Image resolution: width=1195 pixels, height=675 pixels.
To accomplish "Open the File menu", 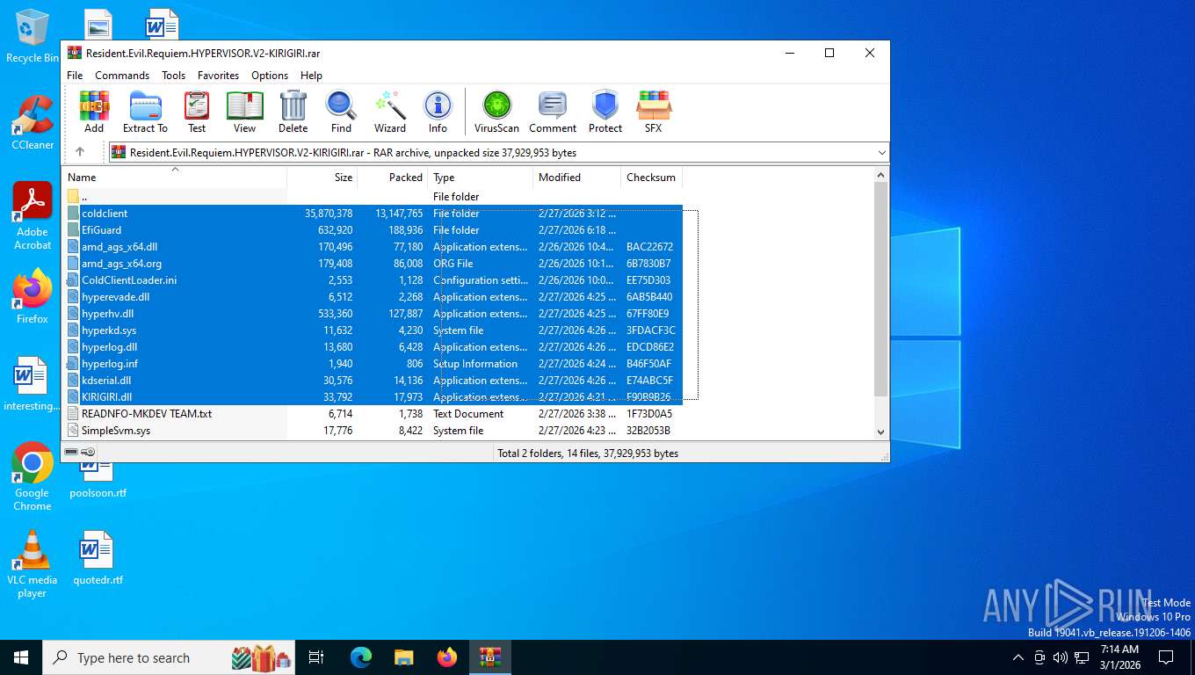I will (75, 76).
